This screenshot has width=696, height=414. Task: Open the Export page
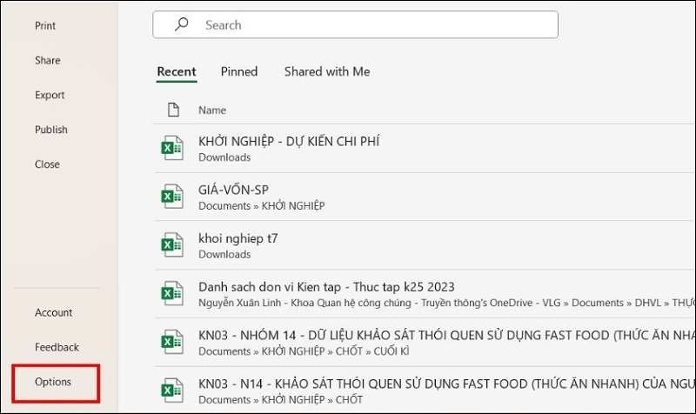click(x=50, y=96)
